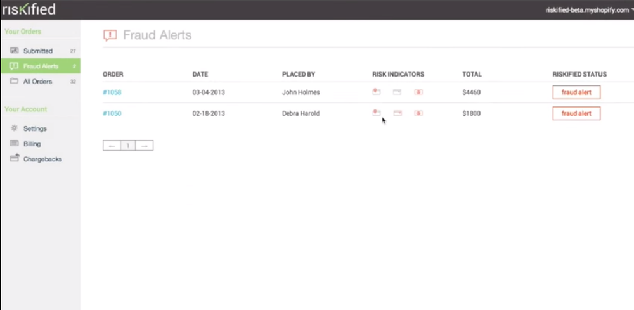Go to previous page with left arrow
Viewport: 634px width, 310px height.
click(x=112, y=146)
